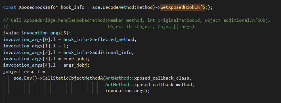Click the highlighted GetXposedHookInfo method call

pos(183,8)
